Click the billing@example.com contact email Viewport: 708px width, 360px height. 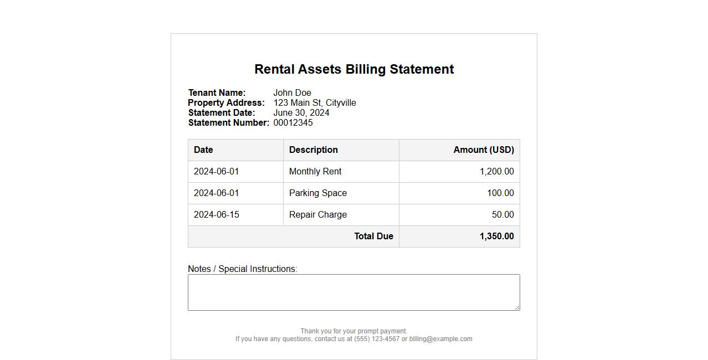click(440, 339)
